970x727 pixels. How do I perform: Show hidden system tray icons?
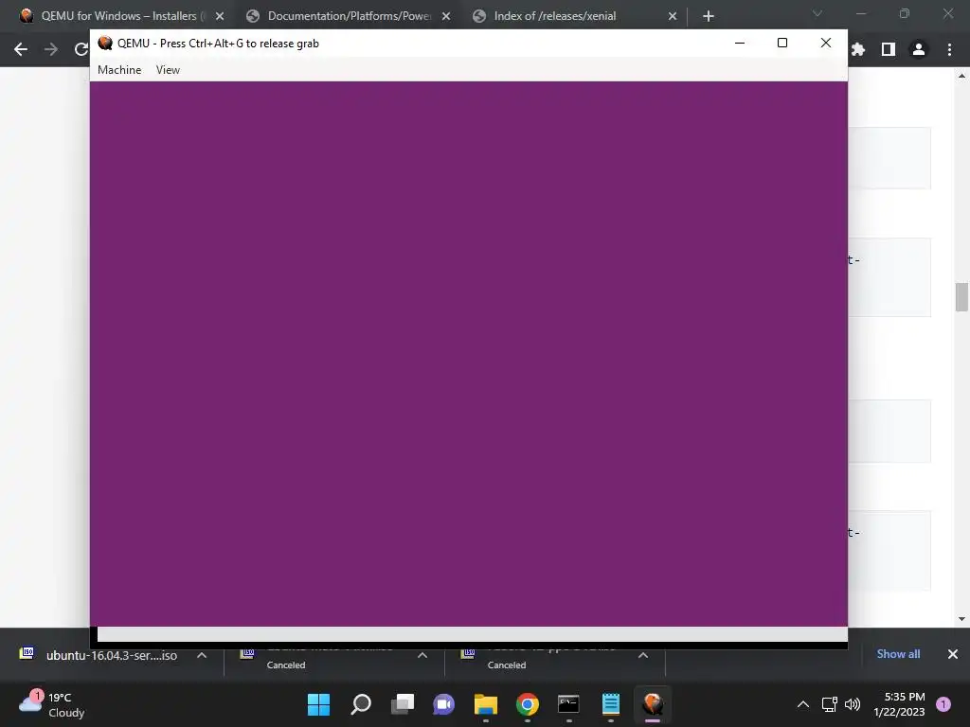point(803,704)
